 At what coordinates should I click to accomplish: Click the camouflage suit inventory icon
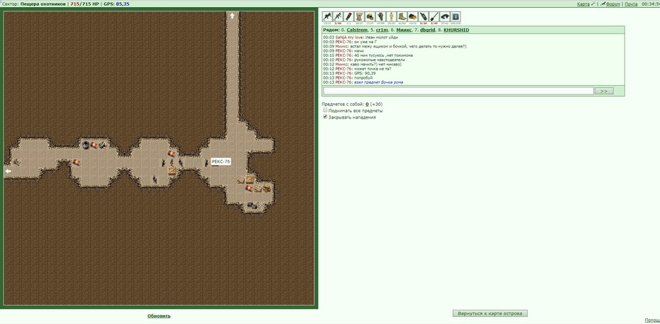(x=392, y=17)
